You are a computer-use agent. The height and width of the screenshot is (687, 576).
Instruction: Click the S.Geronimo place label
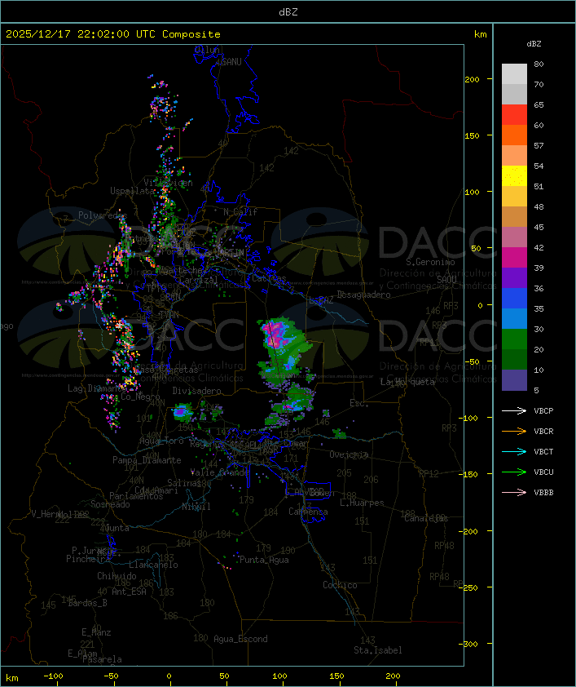[x=430, y=262]
